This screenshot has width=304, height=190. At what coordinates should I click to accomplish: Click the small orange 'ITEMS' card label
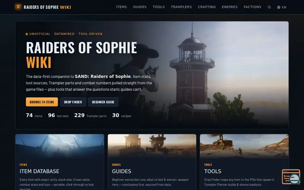(23, 165)
